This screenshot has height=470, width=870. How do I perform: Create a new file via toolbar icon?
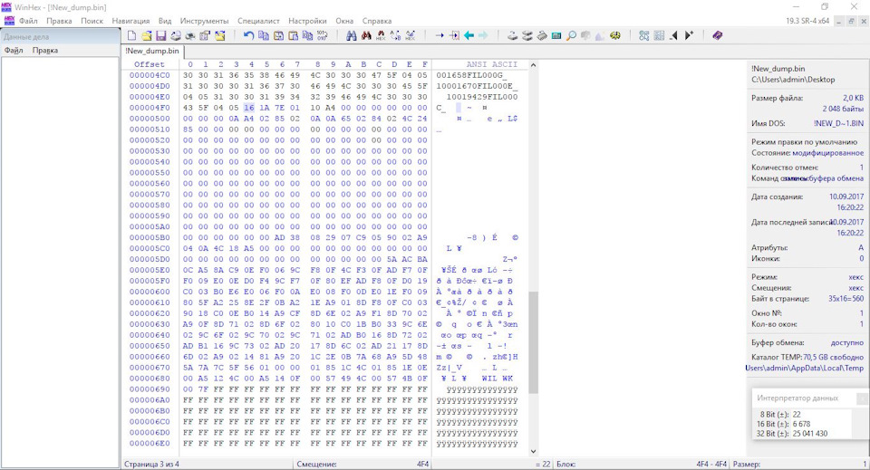(x=132, y=35)
